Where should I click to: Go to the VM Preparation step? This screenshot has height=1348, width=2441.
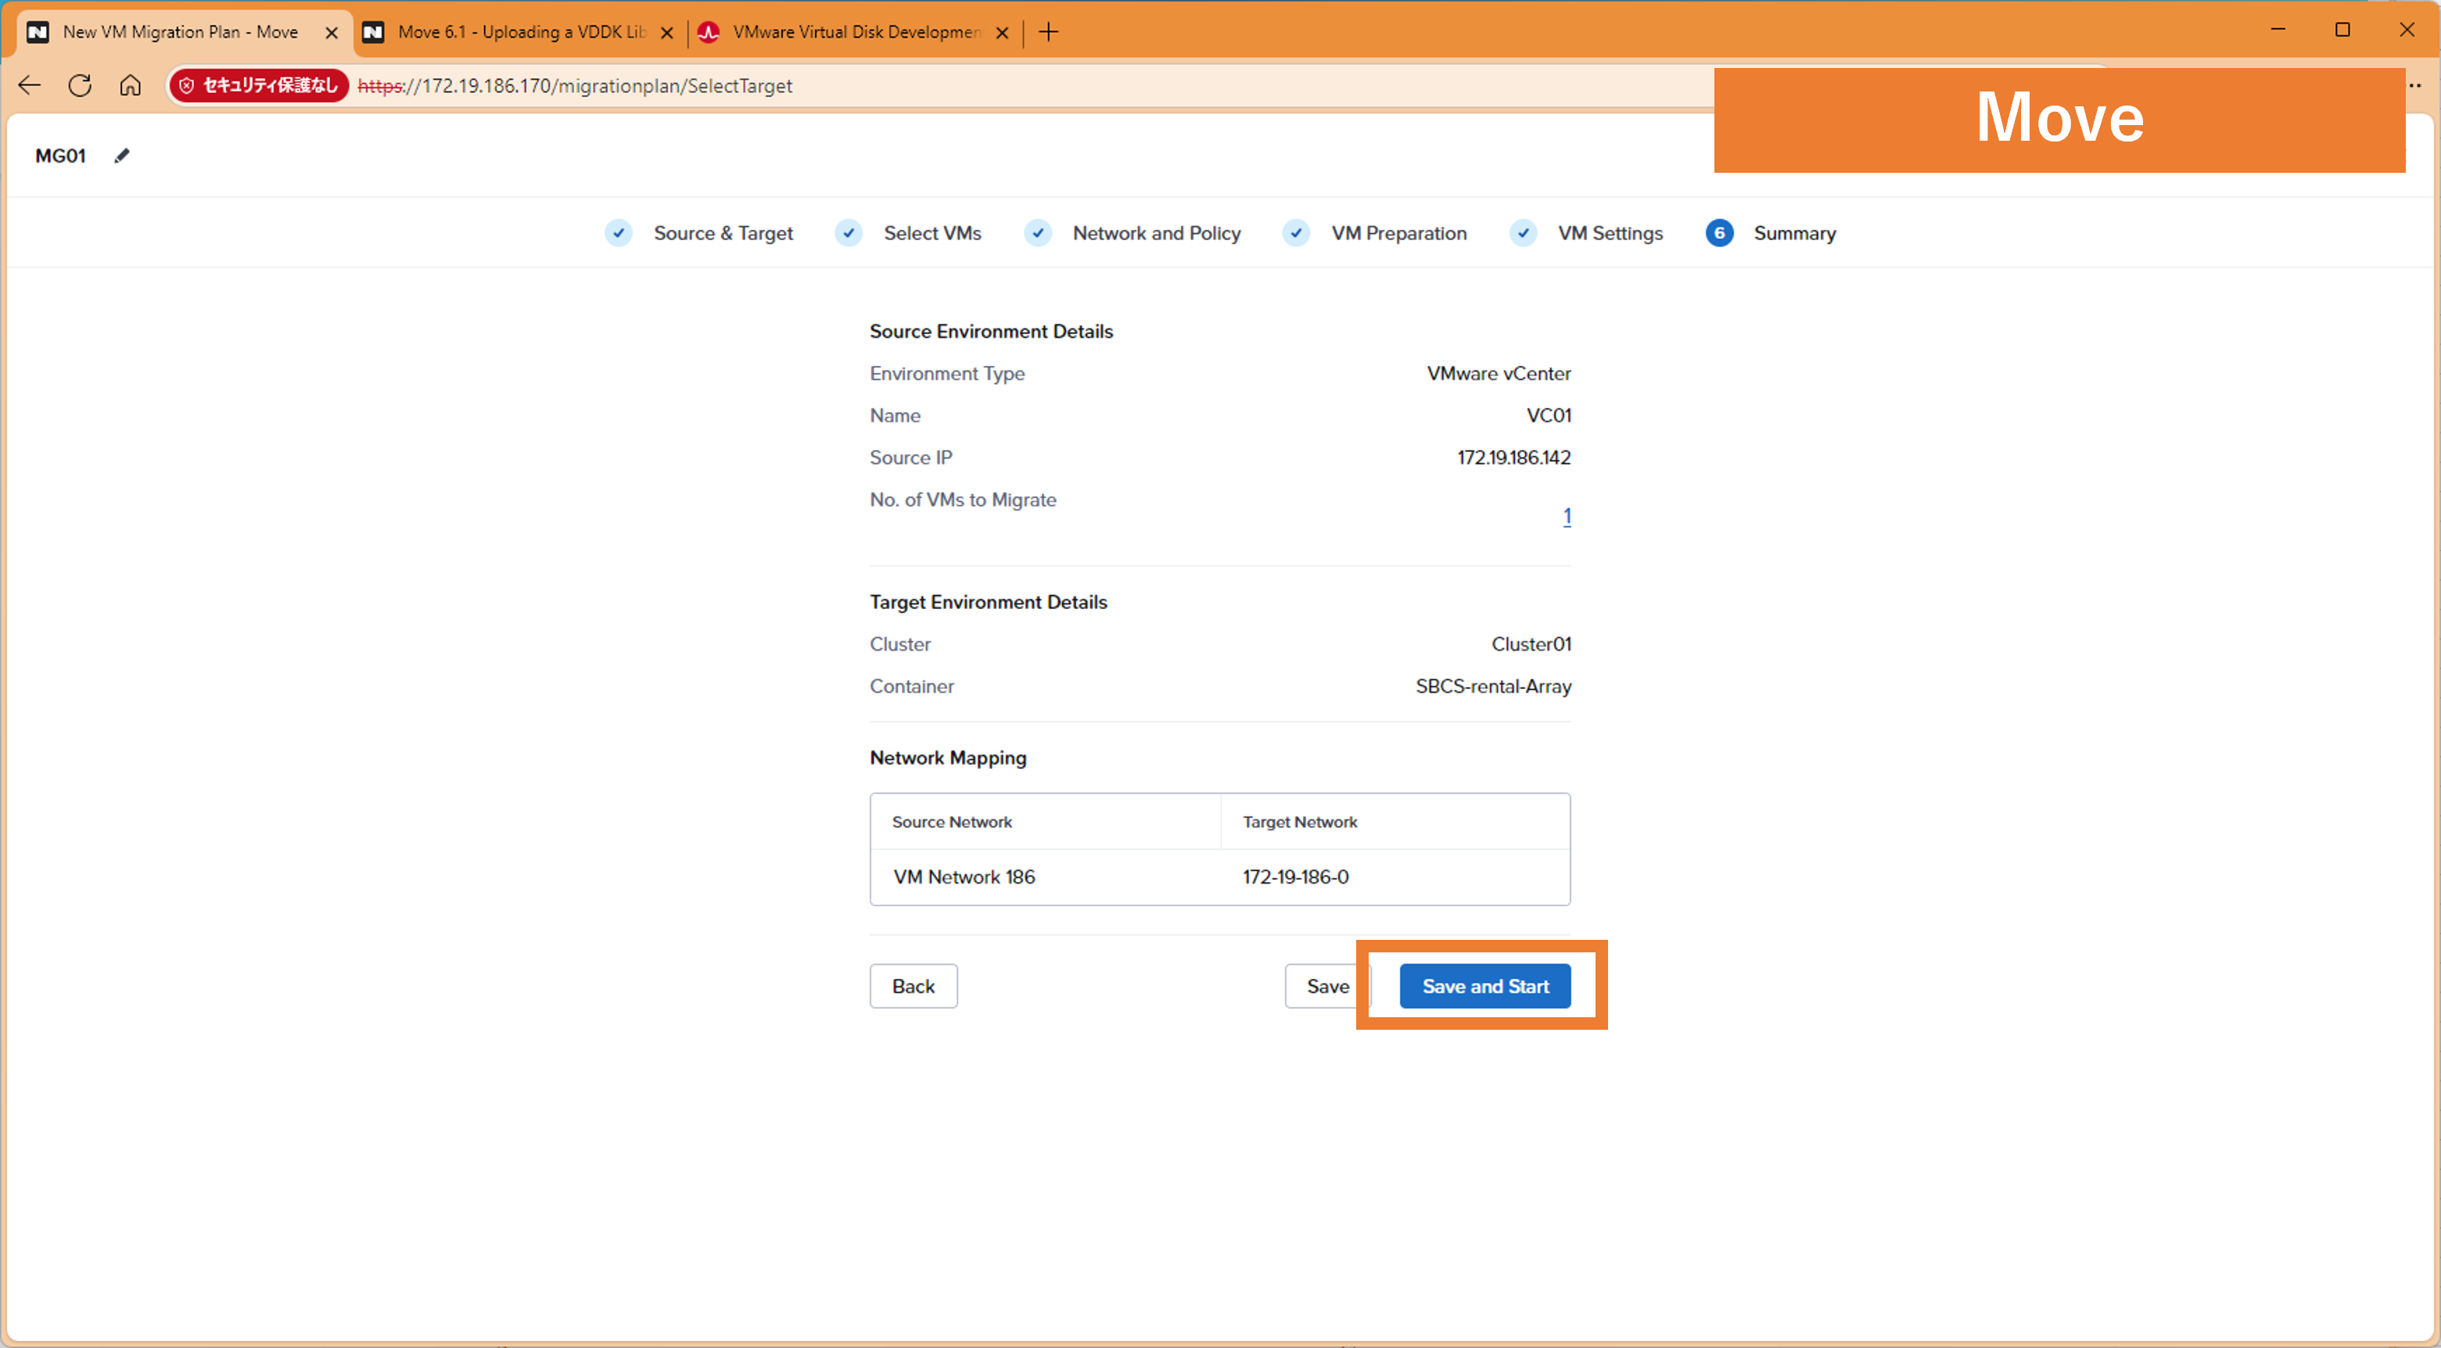[1398, 233]
